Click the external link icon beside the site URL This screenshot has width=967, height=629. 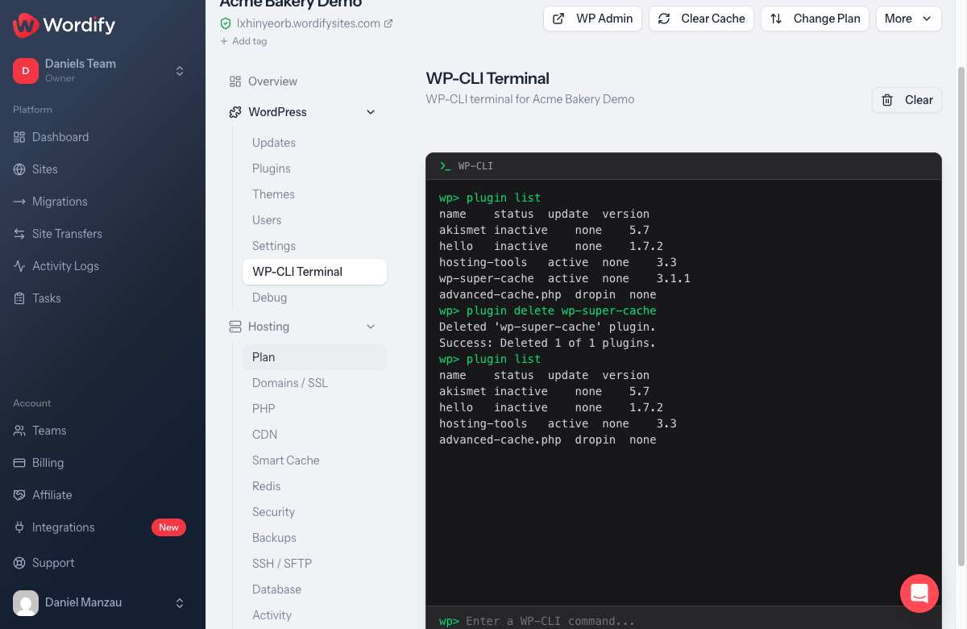coord(388,23)
